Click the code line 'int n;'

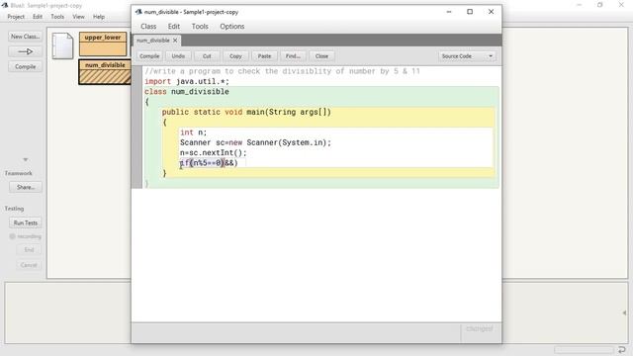pos(194,133)
